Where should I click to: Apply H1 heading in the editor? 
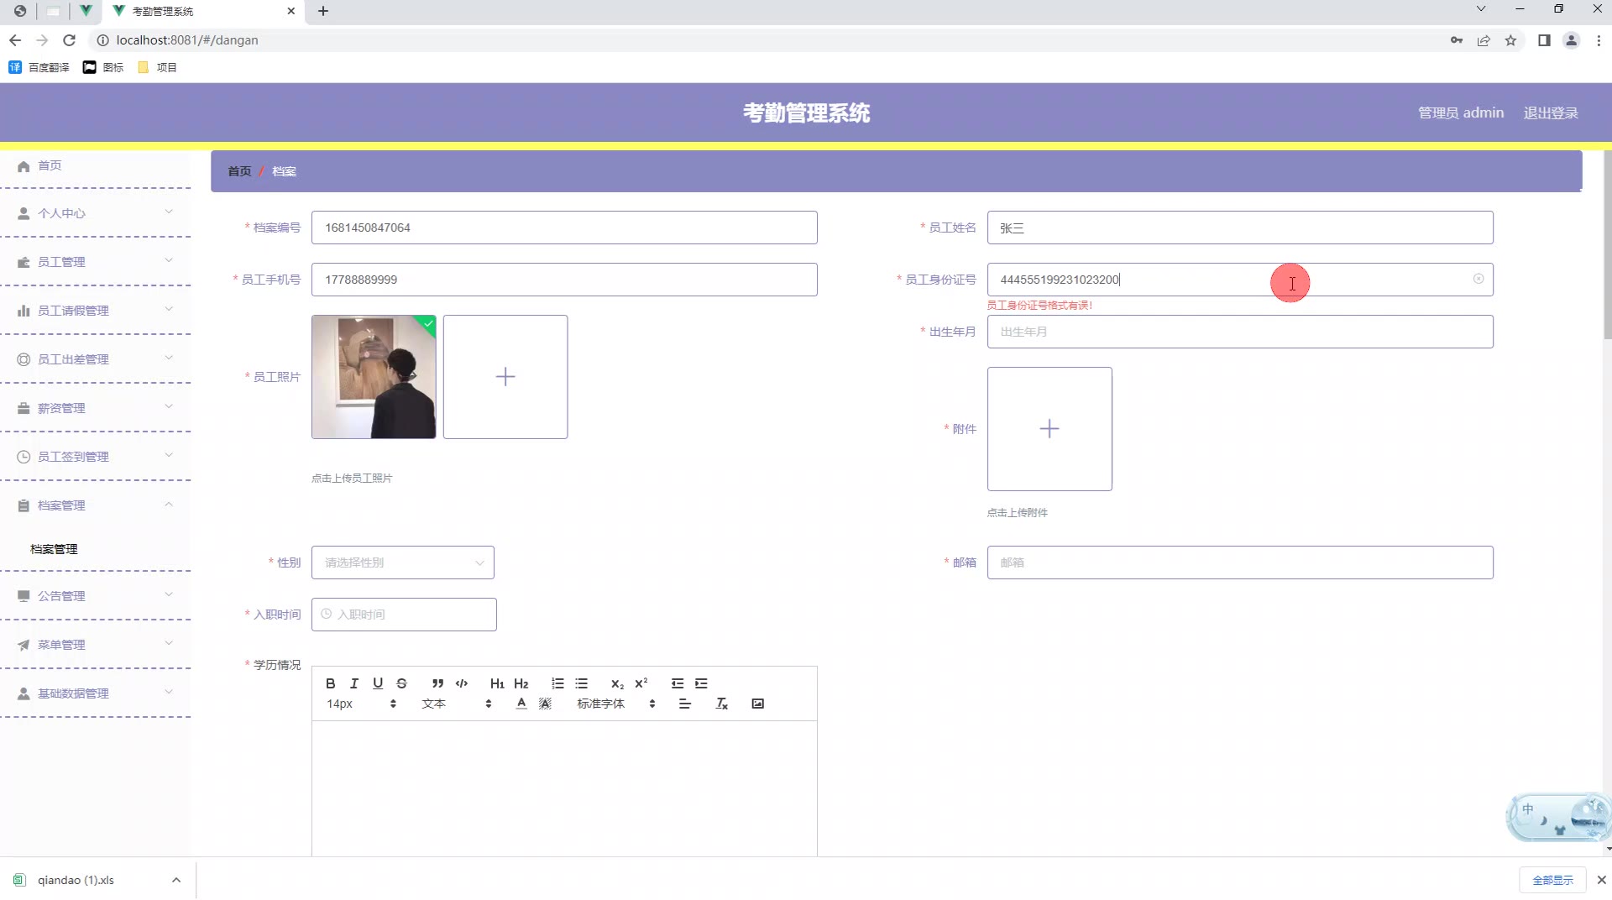497,683
